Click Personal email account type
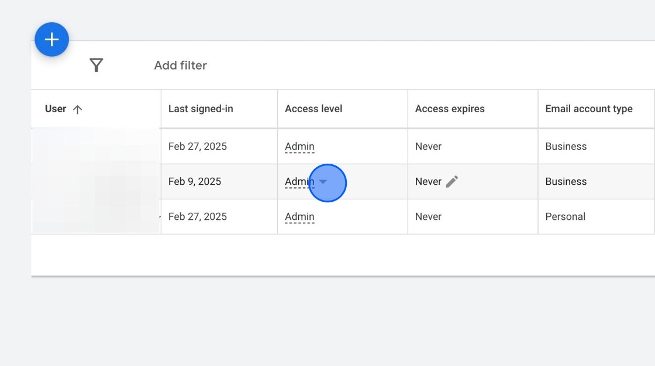Image resolution: width=655 pixels, height=366 pixels. (566, 216)
